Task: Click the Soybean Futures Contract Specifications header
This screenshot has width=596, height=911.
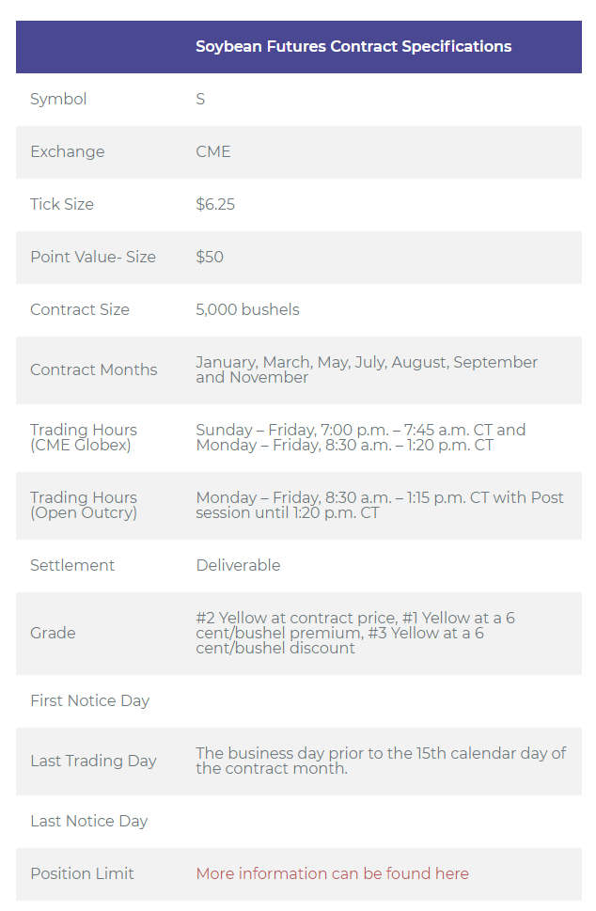Action: (x=353, y=46)
